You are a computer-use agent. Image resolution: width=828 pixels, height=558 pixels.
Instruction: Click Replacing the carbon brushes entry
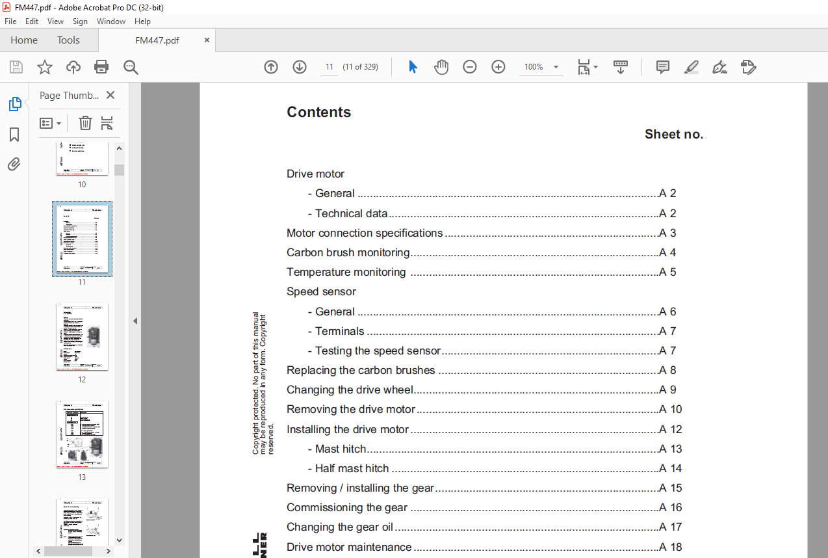pyautogui.click(x=482, y=370)
